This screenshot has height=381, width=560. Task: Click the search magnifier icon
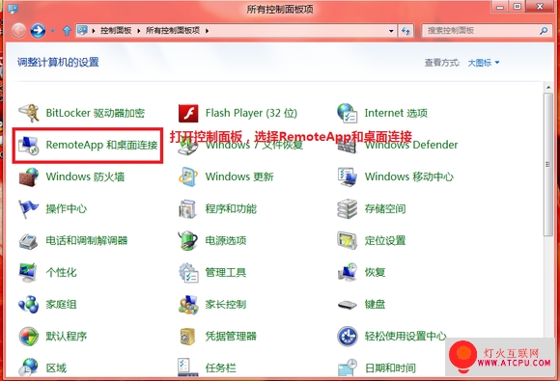(x=544, y=31)
